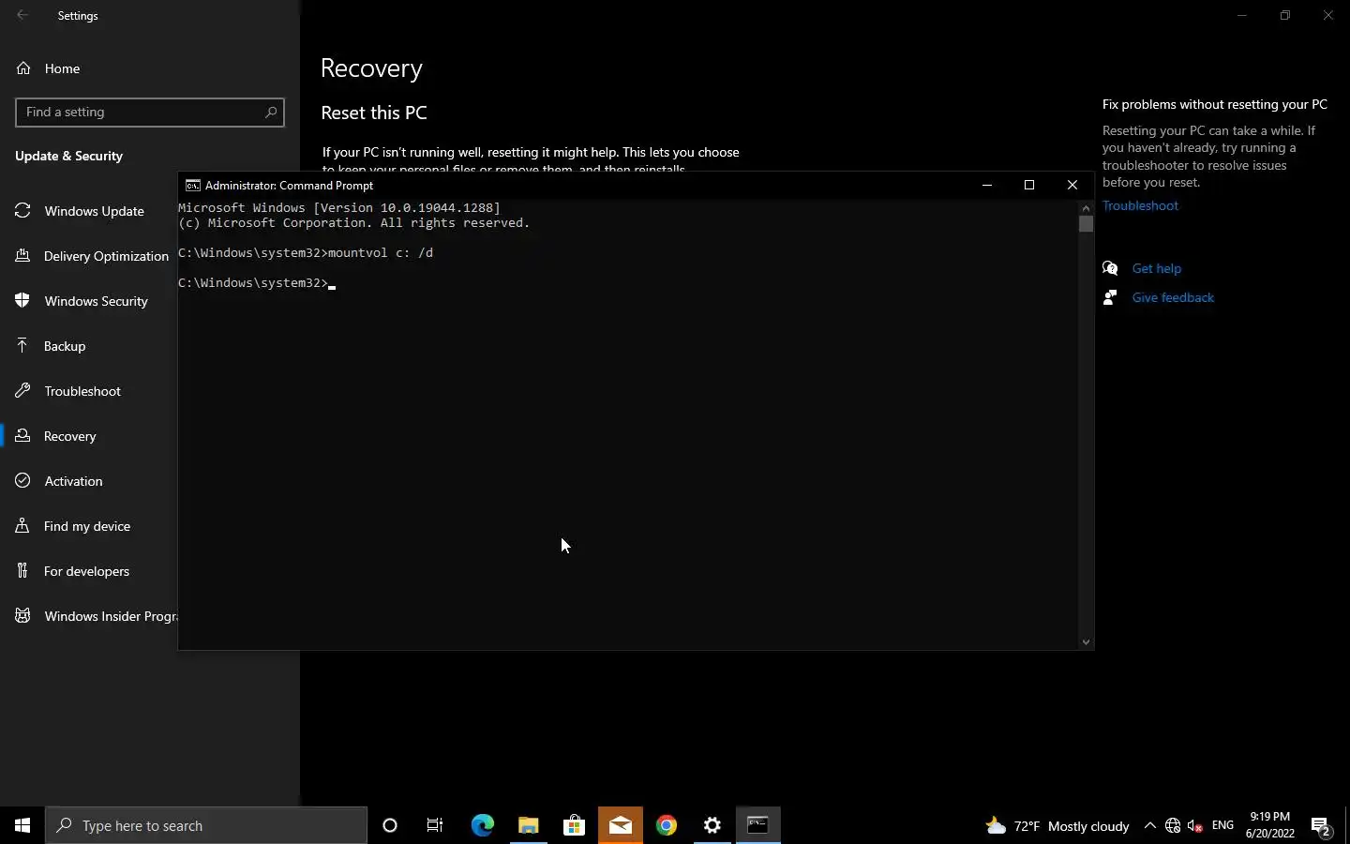Open File Explorer from taskbar
1350x844 pixels.
tap(529, 825)
